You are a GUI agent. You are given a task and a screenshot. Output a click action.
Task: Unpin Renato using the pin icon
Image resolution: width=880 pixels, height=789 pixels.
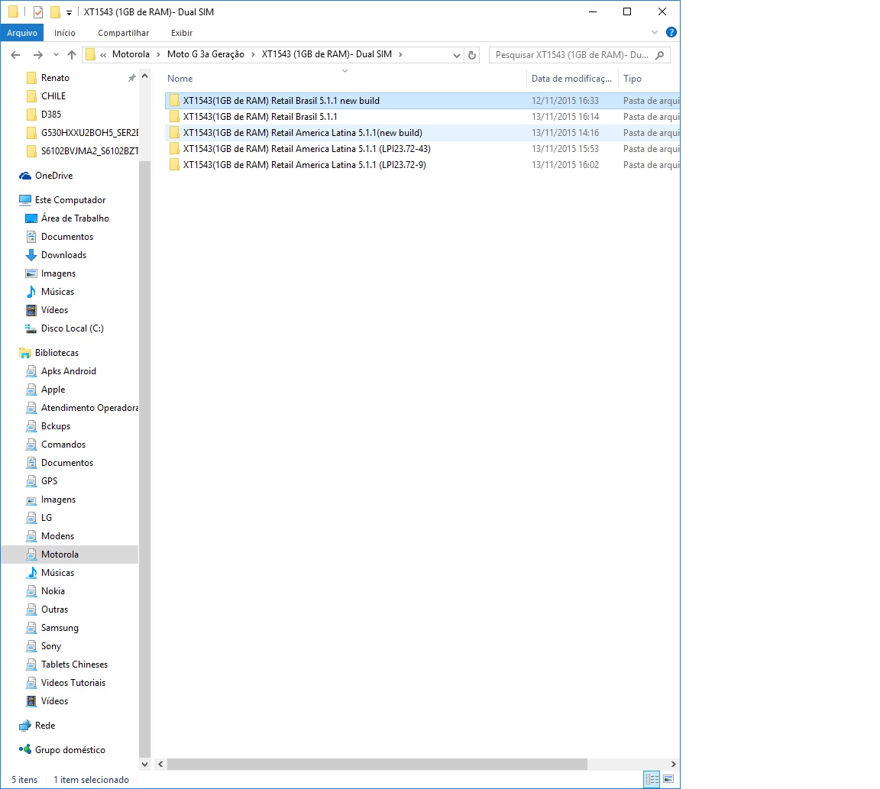[x=132, y=78]
